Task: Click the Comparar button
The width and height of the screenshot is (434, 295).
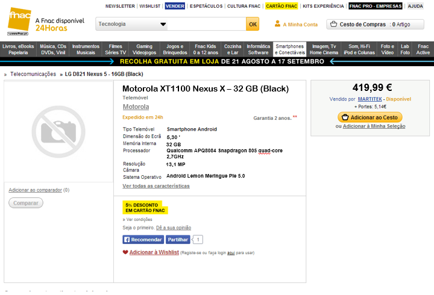Action: (x=26, y=203)
